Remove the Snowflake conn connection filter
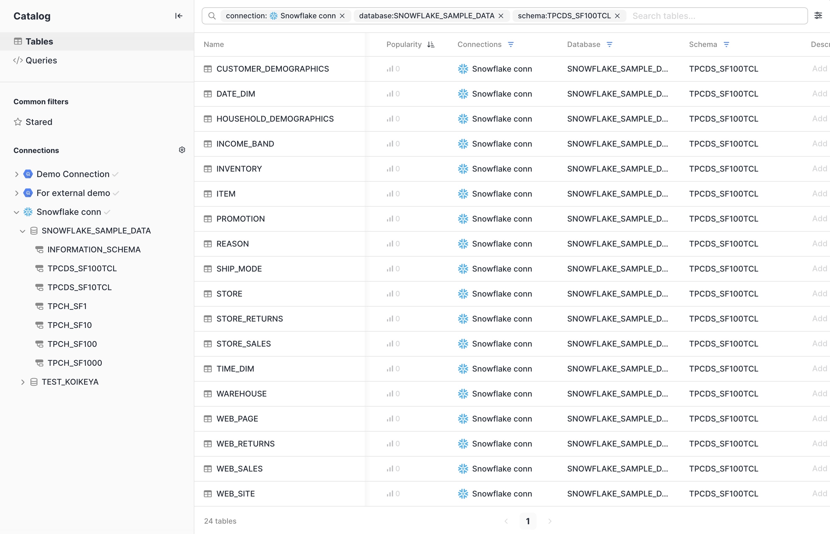 pos(342,16)
